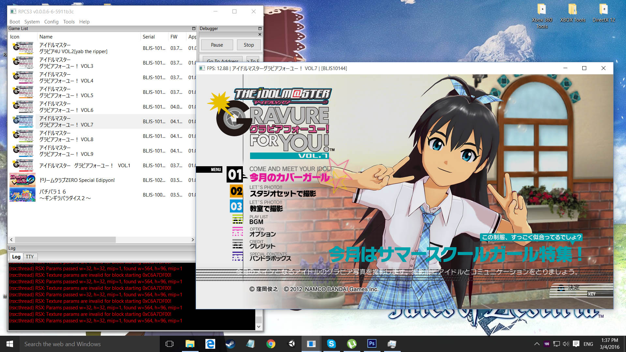The height and width of the screenshot is (352, 626).
Task: Sort game list by the Serial column header
Action: click(154, 37)
